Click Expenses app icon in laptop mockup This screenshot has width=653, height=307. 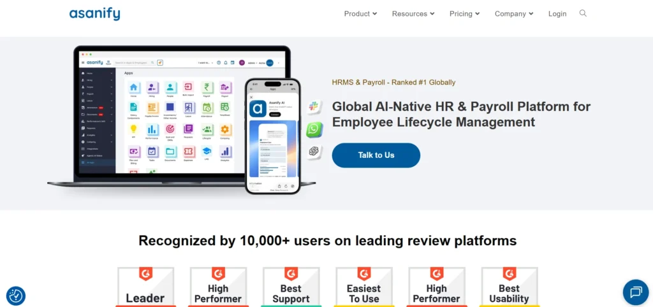tap(188, 152)
